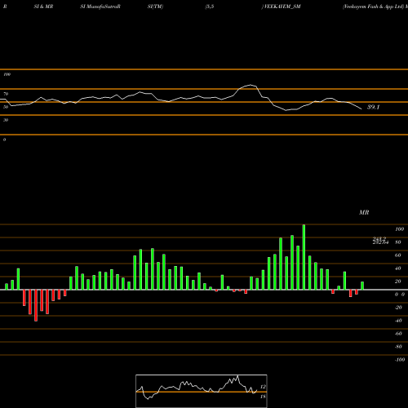Viewport: 408px width, 408px height.
Task: Click the tallest green MR histogram bar
Action: point(304,257)
